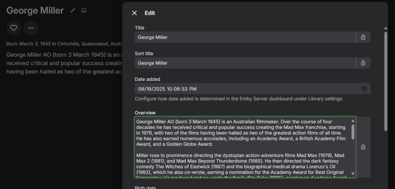Viewport: 395px width, 189px height.
Task: Toggle the lock for the Overview field
Action: click(363, 147)
